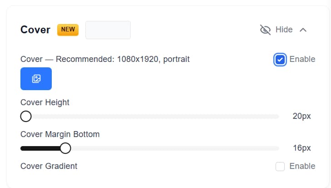Click the middle of the Cover Height track
The image size is (331, 188).
[152, 117]
